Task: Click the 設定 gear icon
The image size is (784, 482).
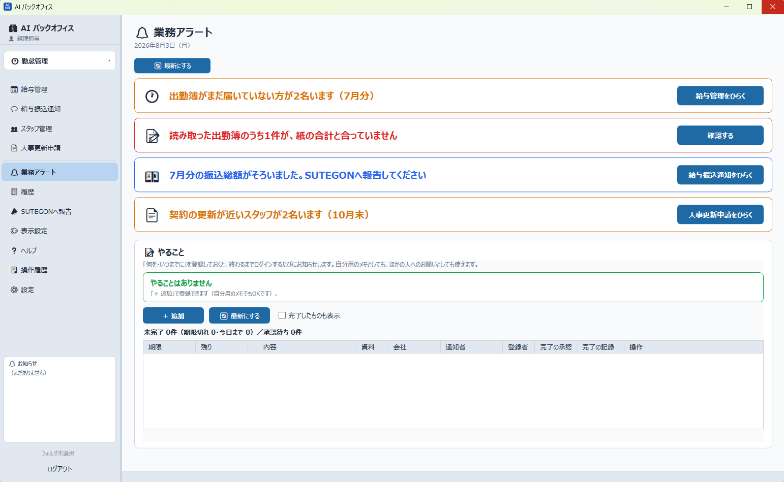Action: 14,290
